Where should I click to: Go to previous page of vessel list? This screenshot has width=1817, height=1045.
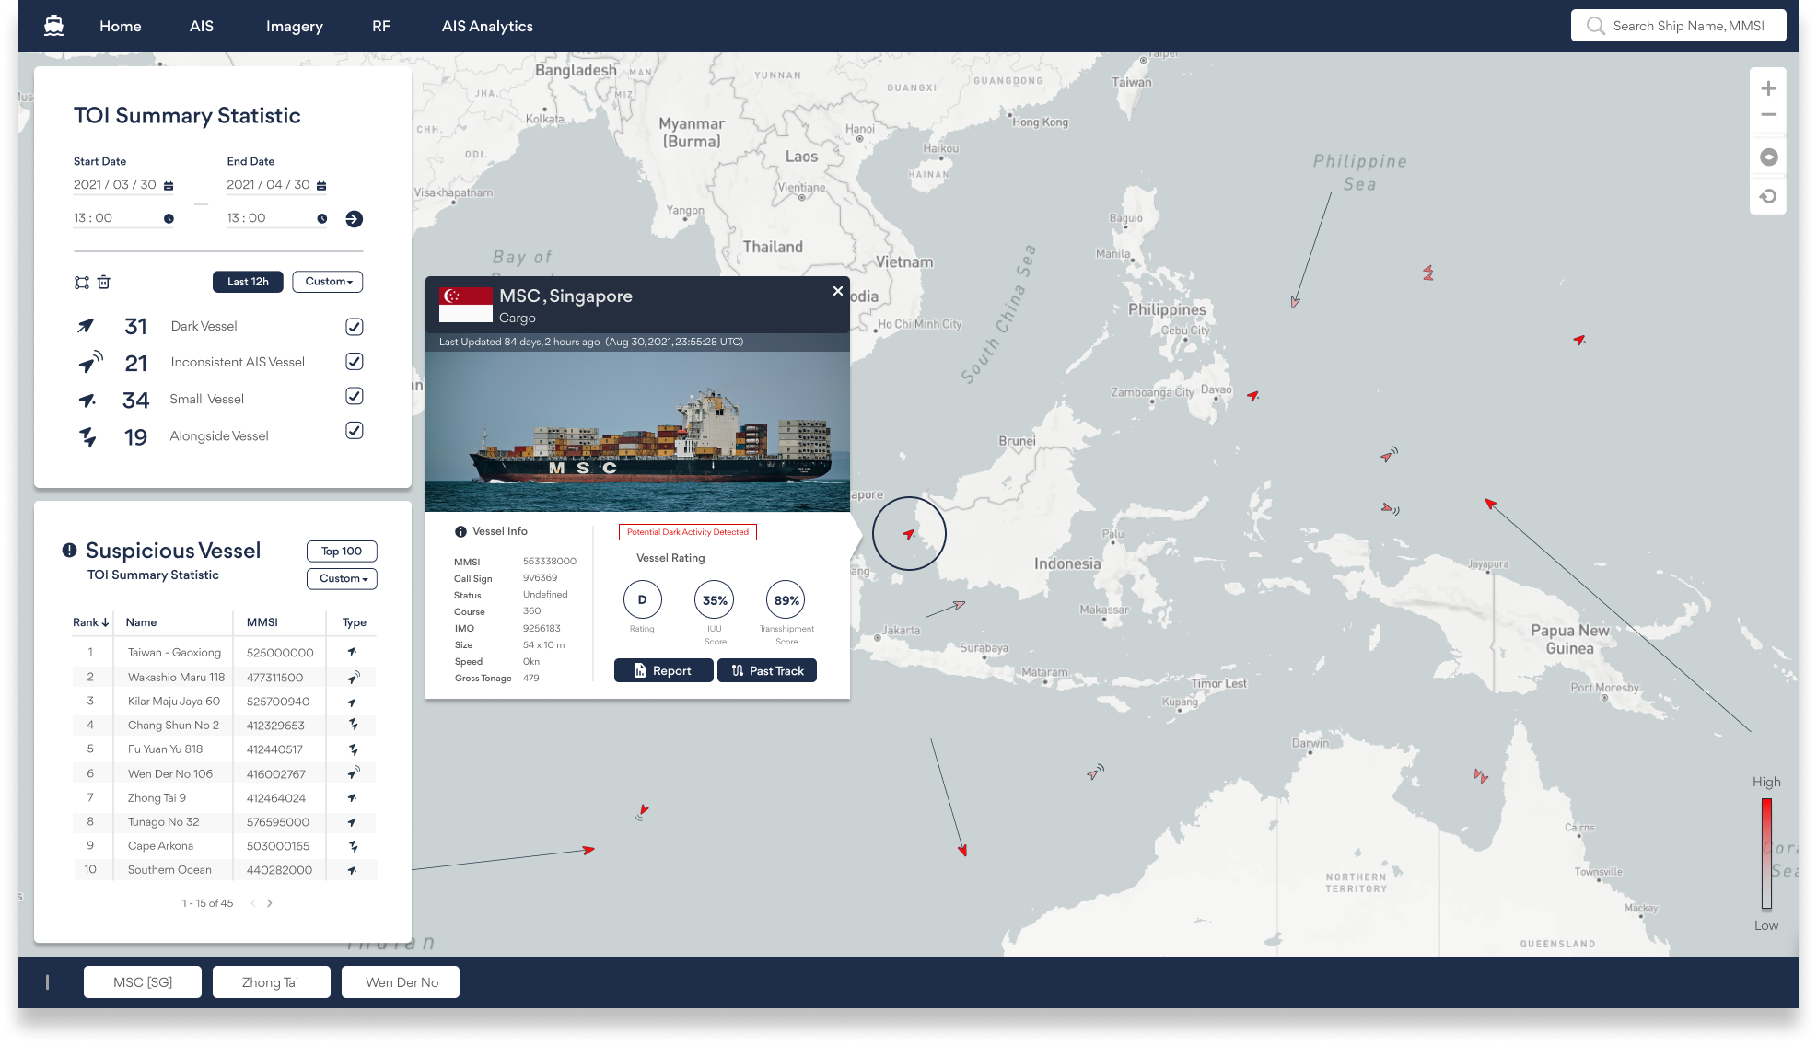(253, 903)
